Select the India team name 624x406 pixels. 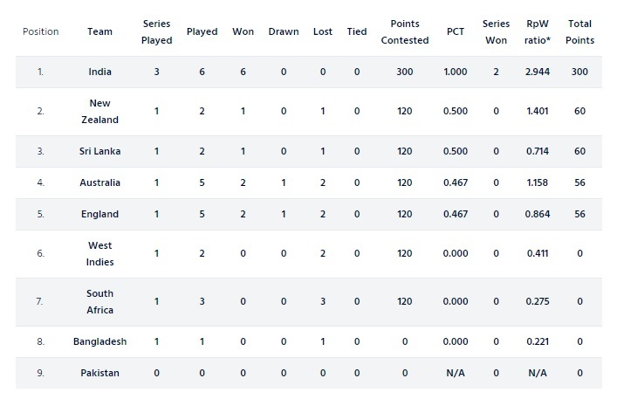pyautogui.click(x=99, y=72)
